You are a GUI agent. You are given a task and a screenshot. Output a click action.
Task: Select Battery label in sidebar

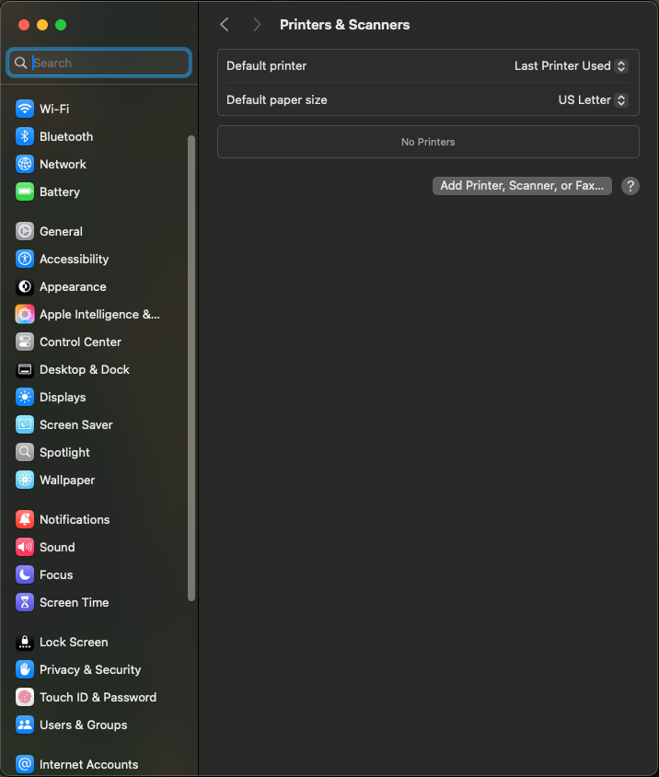tap(60, 191)
